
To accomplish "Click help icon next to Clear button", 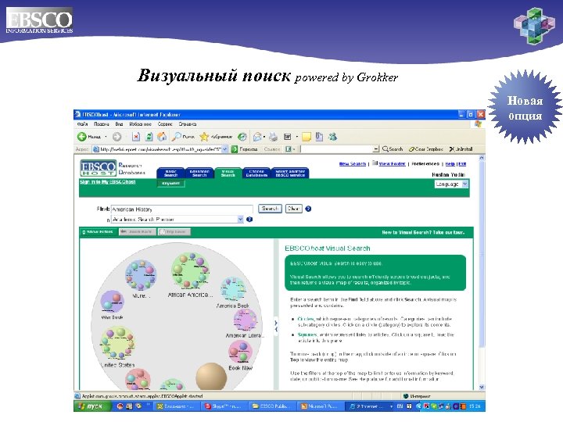I will tap(308, 209).
